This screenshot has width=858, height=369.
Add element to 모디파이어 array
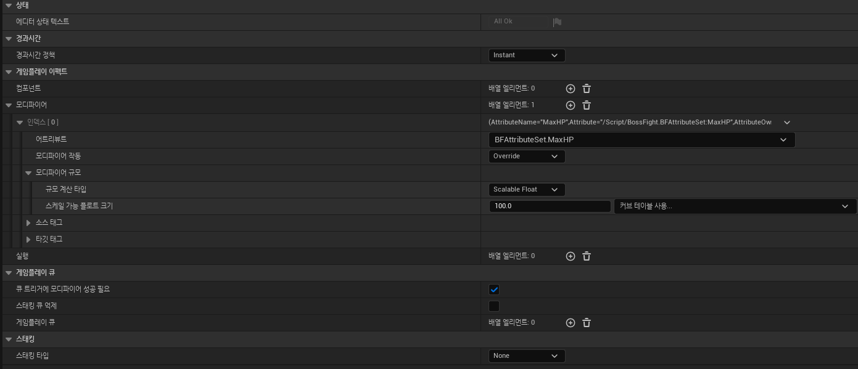[x=571, y=105]
